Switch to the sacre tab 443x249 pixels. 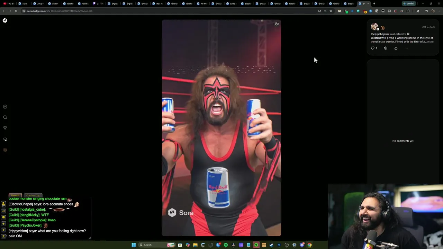[232, 3]
